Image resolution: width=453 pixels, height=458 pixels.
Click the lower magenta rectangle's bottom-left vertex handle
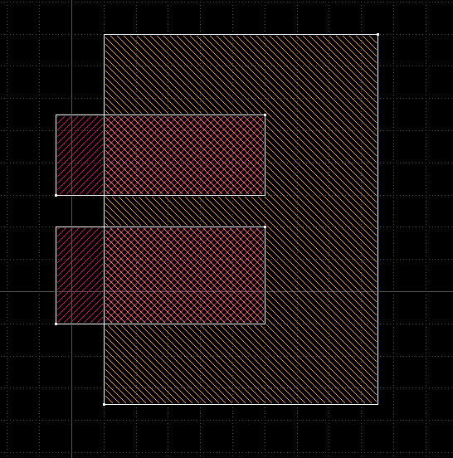coord(56,324)
